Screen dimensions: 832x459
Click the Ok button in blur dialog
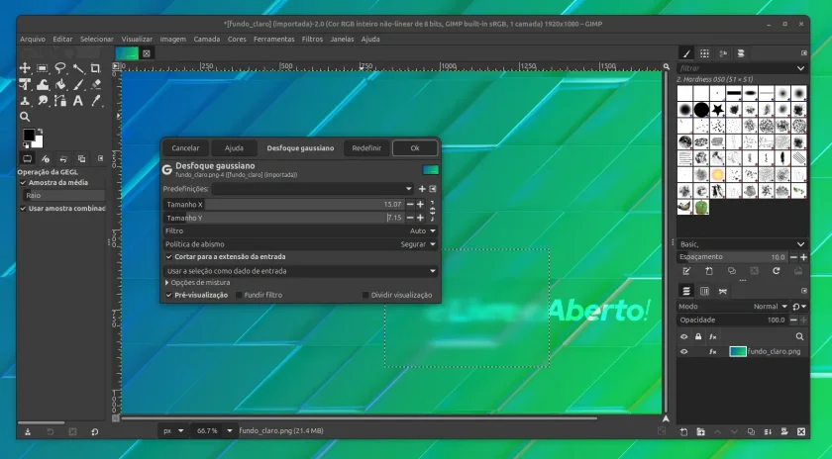click(x=415, y=148)
